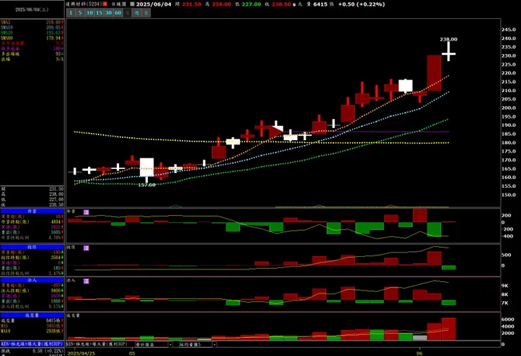The height and width of the screenshot is (356, 521).
Task: Click the SMA10 legend label
Action: pos(6,27)
